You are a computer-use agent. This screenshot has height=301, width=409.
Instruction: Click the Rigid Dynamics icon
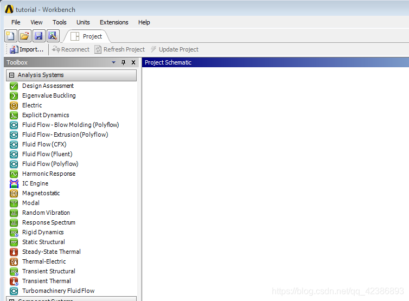click(14, 233)
